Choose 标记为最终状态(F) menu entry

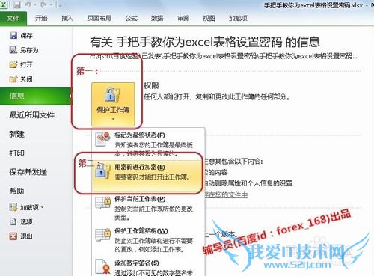[x=148, y=144]
